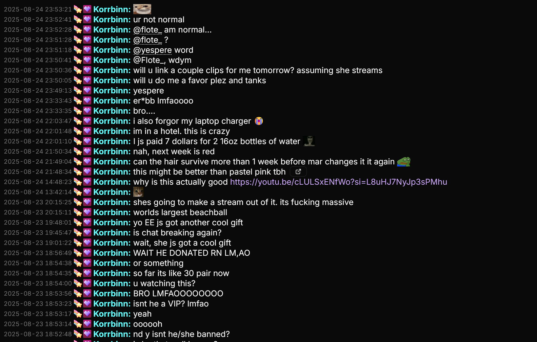
Task: Click purple heart badge on 'yeah' message
Action: tap(87, 314)
